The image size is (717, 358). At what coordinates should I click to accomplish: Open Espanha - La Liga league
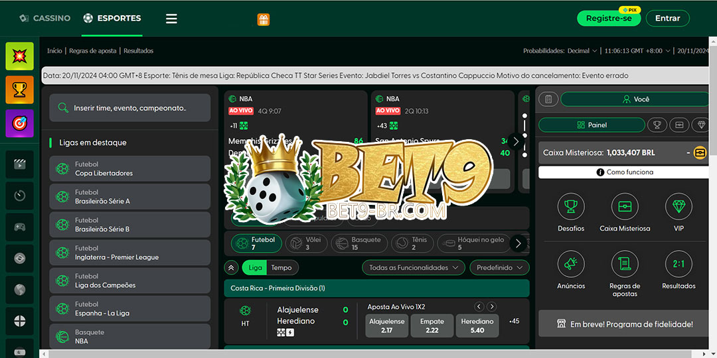(x=130, y=309)
